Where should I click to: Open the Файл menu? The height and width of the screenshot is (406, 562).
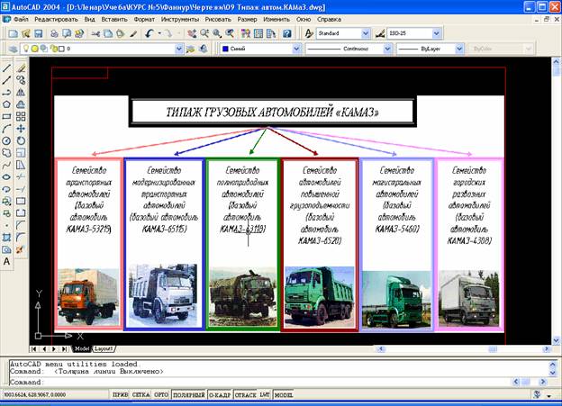tap(21, 19)
